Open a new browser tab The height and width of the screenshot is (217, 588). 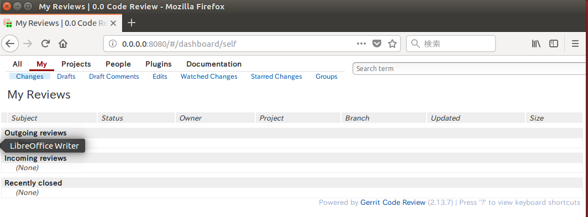(132, 23)
